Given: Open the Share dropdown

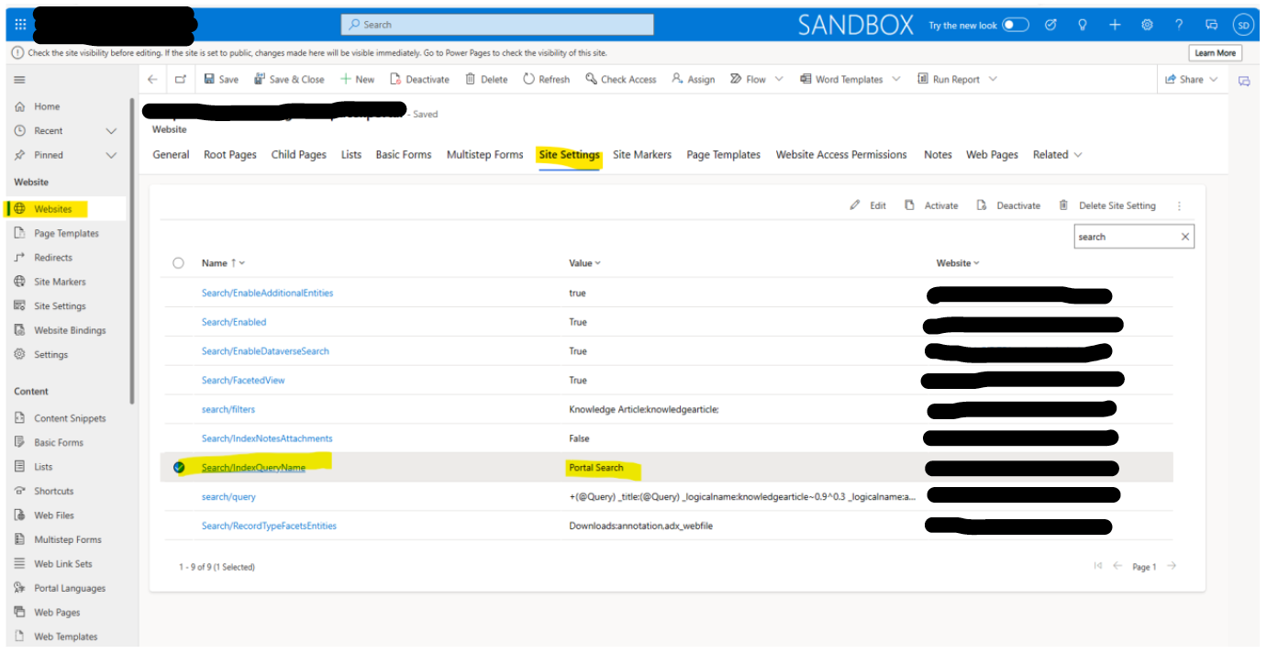Looking at the screenshot, I should (1191, 80).
